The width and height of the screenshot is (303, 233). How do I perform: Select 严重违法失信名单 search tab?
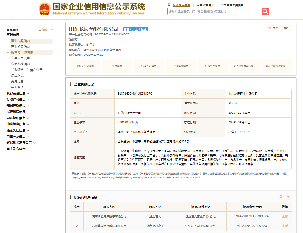point(232,5)
